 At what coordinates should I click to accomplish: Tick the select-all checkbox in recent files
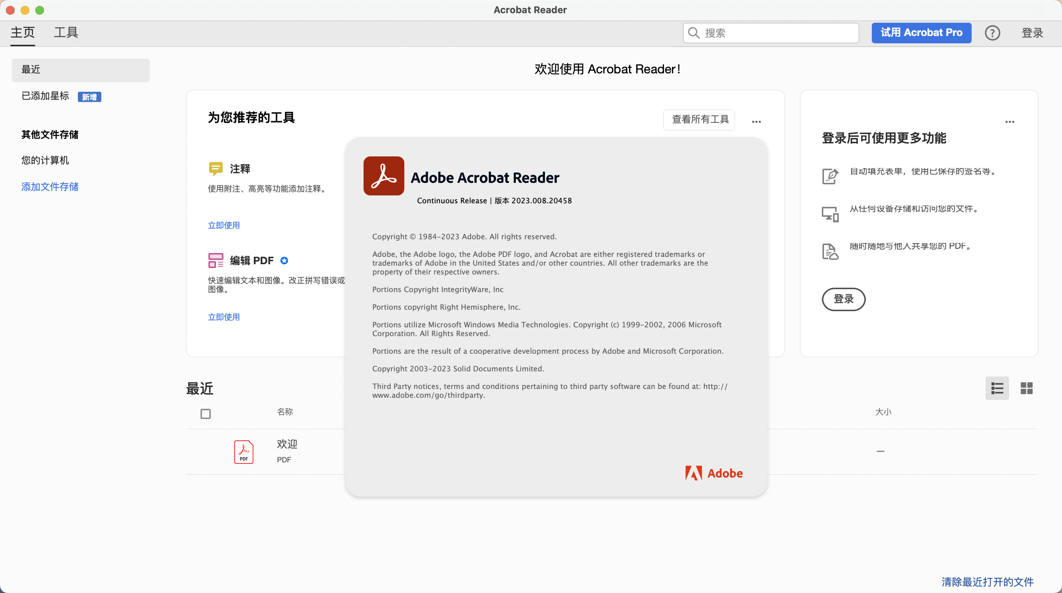tap(205, 414)
